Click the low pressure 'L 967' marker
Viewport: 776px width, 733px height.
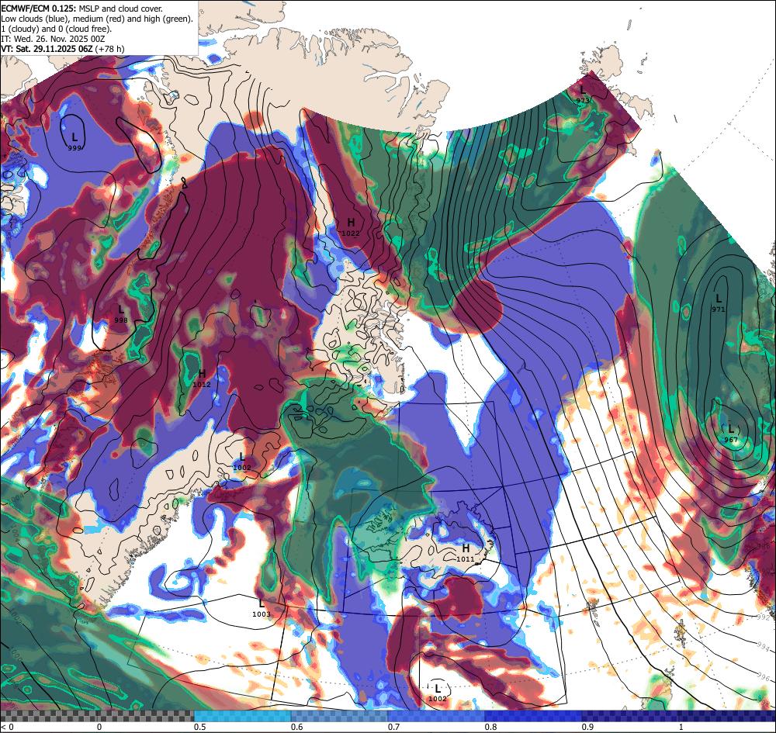click(x=731, y=434)
